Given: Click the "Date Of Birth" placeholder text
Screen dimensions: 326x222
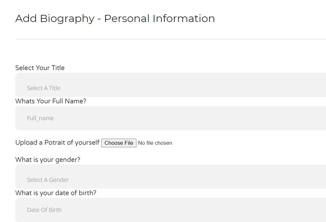Looking at the screenshot, I should coord(44,210).
